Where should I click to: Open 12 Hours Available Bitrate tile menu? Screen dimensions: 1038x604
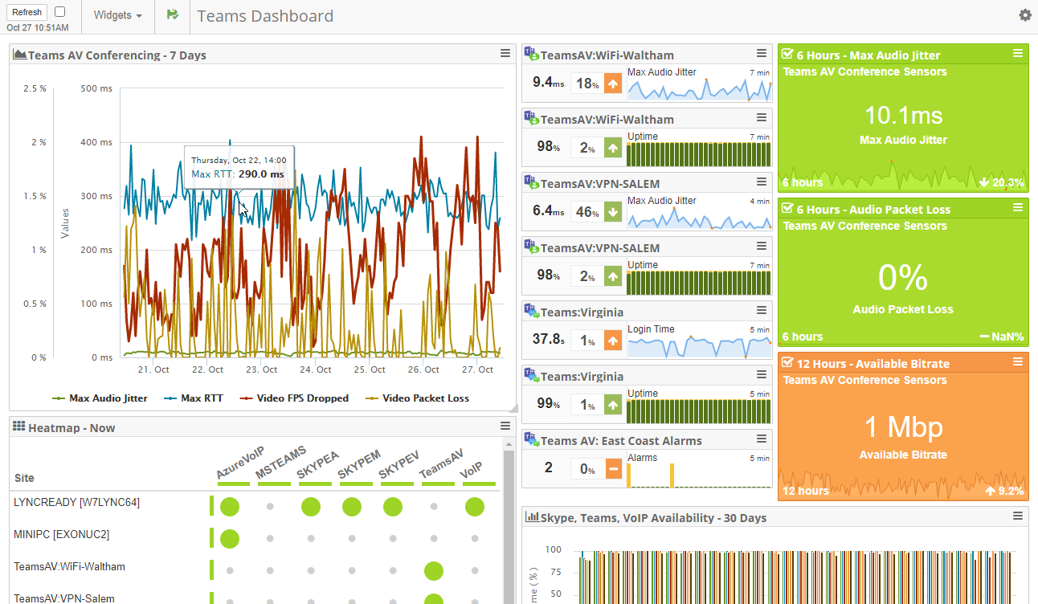(x=1018, y=362)
